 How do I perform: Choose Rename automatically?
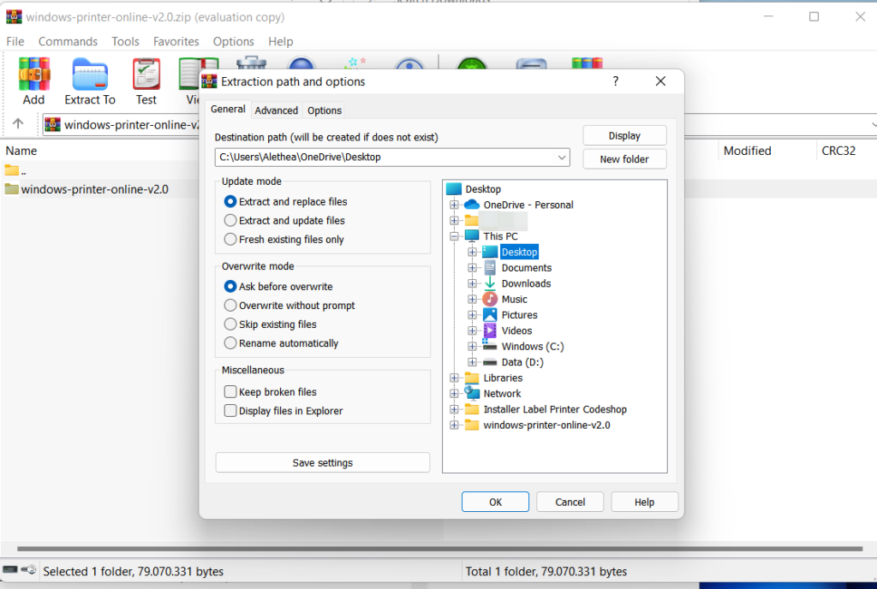[230, 343]
